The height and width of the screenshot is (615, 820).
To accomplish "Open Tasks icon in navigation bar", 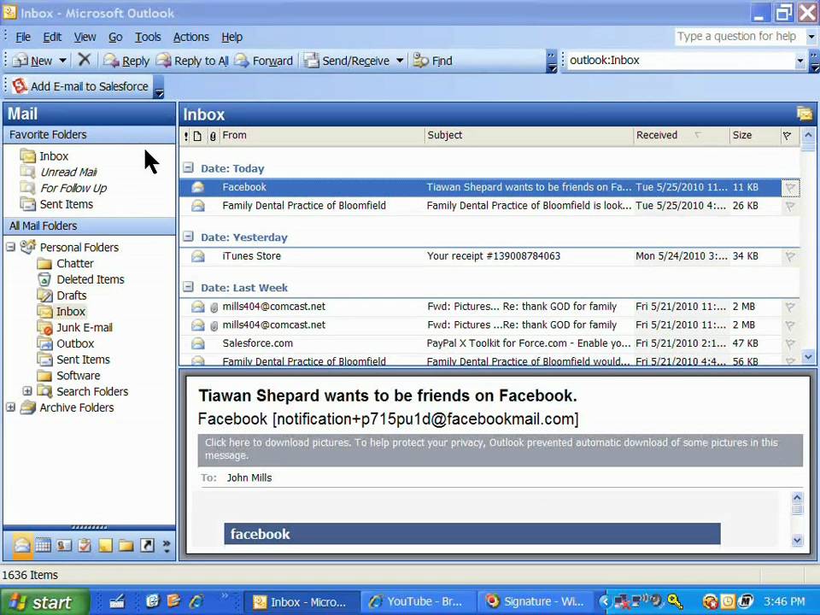I will click(x=85, y=546).
